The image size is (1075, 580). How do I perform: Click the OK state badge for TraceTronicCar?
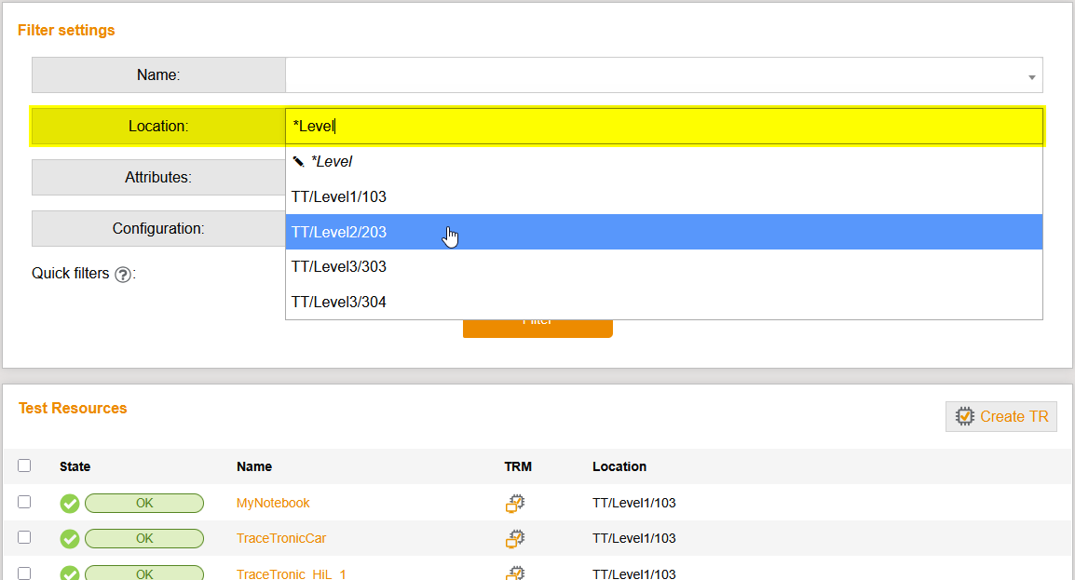pyautogui.click(x=144, y=539)
